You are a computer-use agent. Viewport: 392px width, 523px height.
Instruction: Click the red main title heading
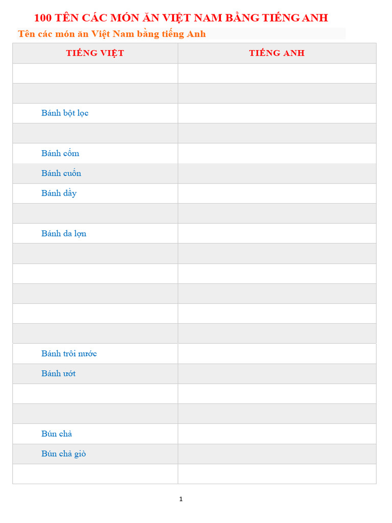[x=181, y=18]
